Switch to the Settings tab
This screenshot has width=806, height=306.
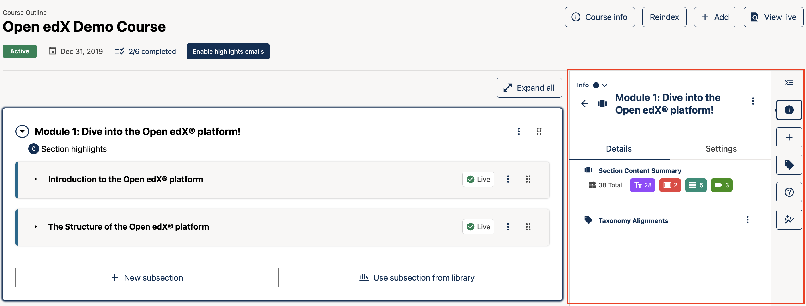721,149
